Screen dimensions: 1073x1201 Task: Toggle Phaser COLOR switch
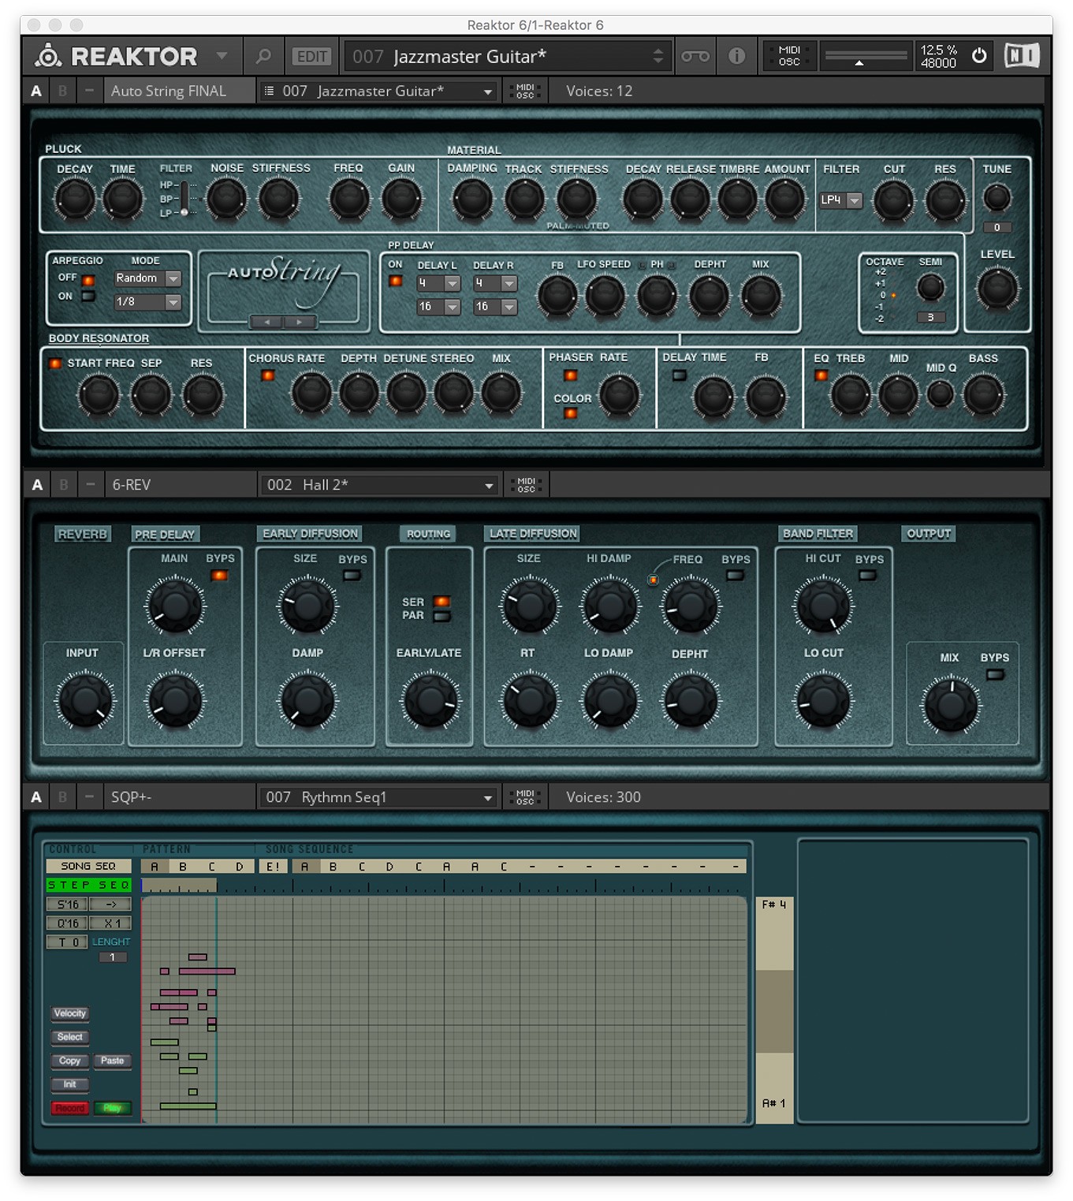[x=571, y=413]
